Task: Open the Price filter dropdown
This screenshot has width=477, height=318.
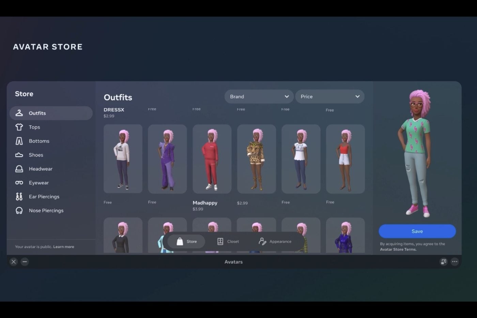Action: click(x=329, y=97)
